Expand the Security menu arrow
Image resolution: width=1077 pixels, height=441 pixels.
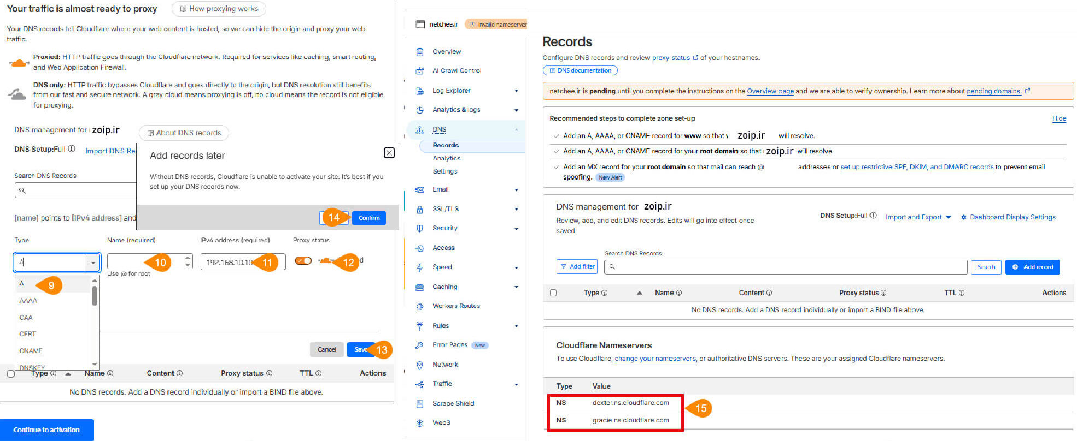click(516, 229)
